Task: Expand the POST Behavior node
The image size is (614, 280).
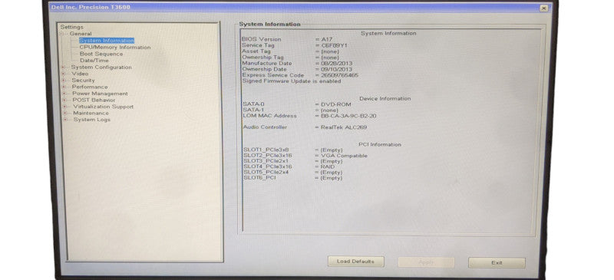Action: (64, 100)
